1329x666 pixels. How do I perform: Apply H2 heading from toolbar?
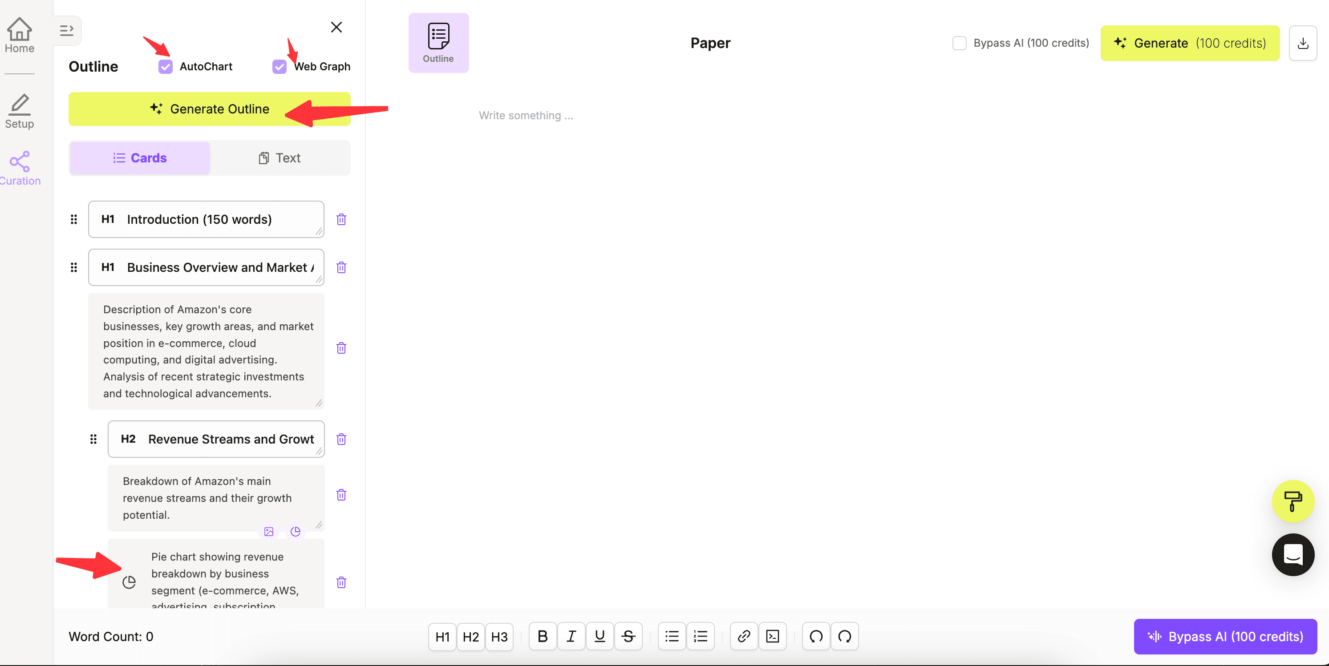point(470,636)
